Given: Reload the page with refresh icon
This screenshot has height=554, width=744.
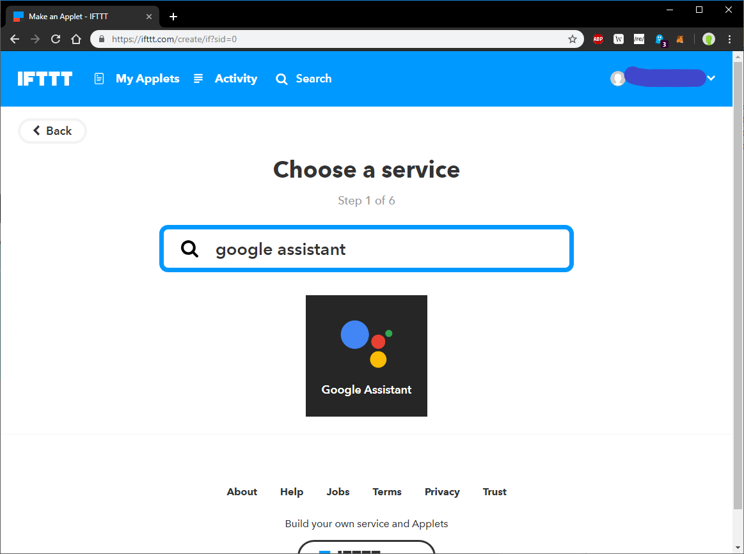Looking at the screenshot, I should tap(56, 40).
